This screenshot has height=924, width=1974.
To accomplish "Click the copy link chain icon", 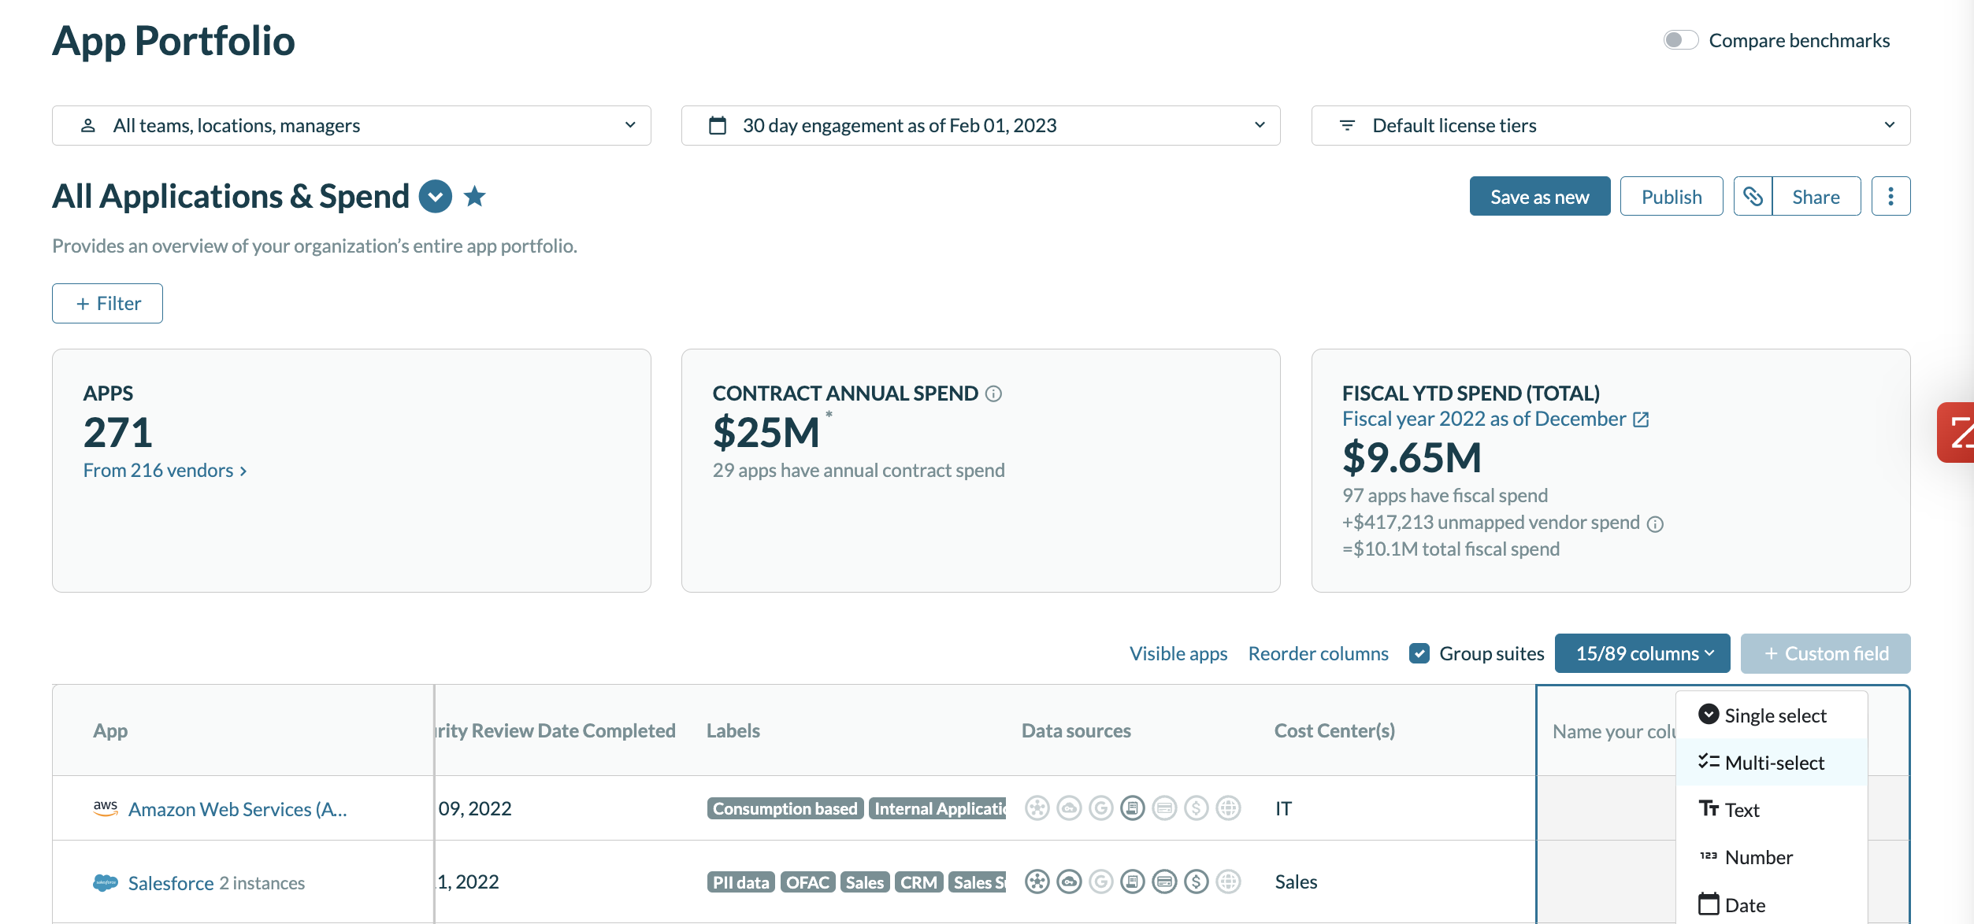I will [1753, 196].
